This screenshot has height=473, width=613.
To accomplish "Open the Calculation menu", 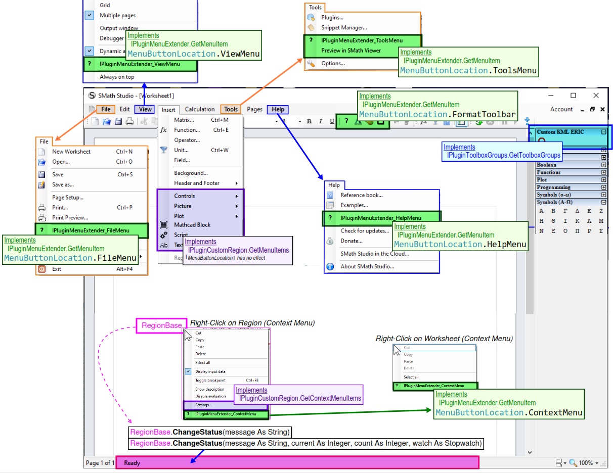I will (x=200, y=109).
